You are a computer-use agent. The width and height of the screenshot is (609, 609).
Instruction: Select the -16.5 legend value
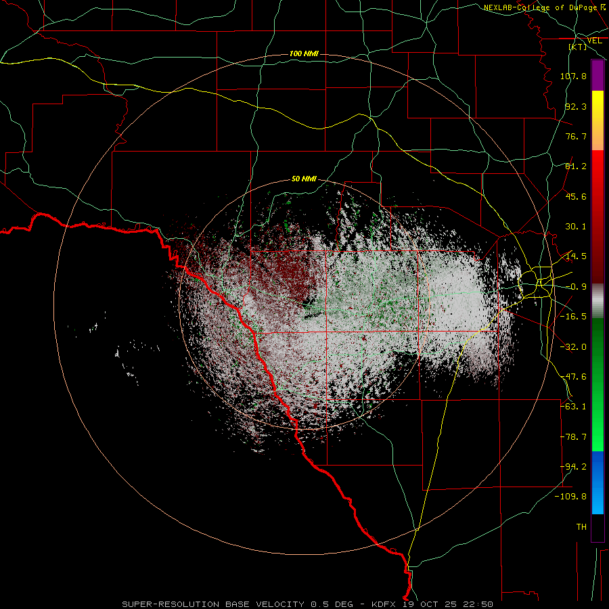[573, 317]
